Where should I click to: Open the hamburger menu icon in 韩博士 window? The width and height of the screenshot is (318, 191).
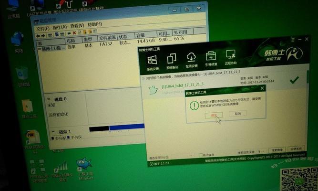293,40
